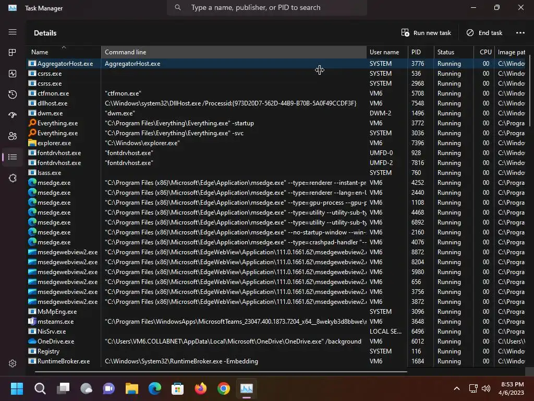534x401 pixels.
Task: Select the Registry process row
Action: click(276, 351)
